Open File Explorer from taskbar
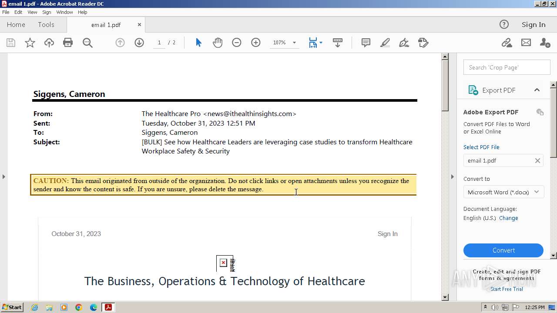This screenshot has height=313, width=557. [49, 307]
